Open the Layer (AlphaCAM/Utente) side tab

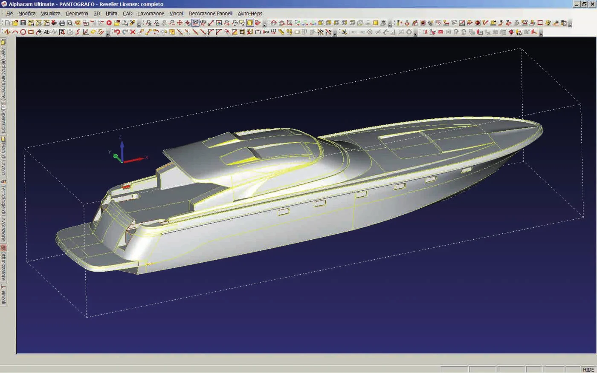(3, 70)
